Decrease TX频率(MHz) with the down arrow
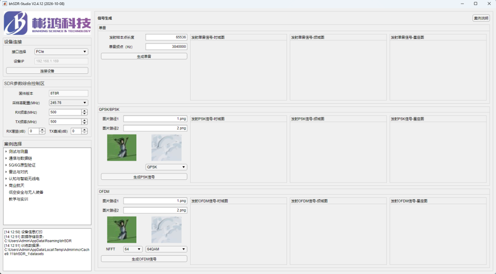Image resolution: width=496 pixels, height=274 pixels. click(85, 123)
